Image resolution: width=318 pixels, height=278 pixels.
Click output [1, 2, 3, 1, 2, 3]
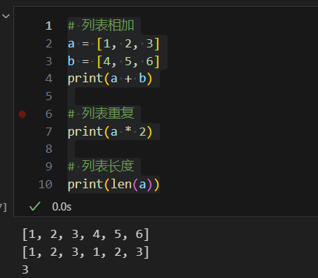pos(85,252)
